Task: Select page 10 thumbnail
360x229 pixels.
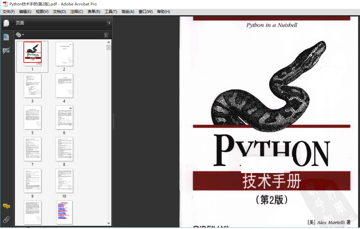Action: 64,181
